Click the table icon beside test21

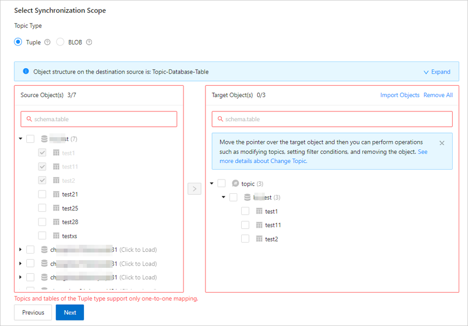56,194
